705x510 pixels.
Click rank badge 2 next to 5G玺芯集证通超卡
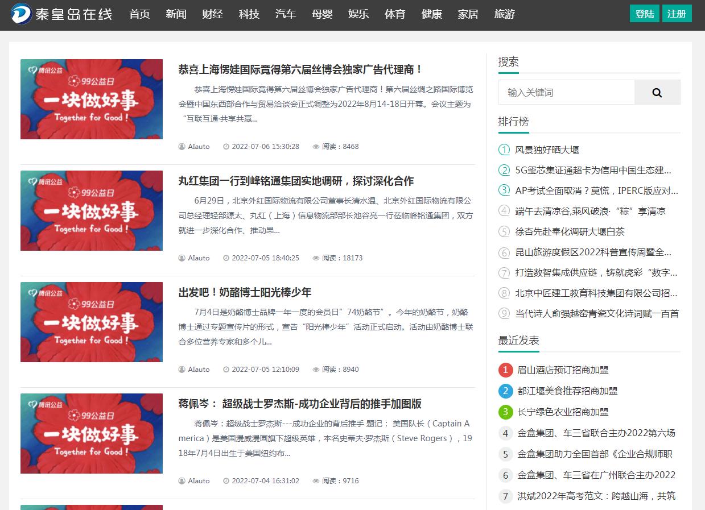pyautogui.click(x=504, y=170)
